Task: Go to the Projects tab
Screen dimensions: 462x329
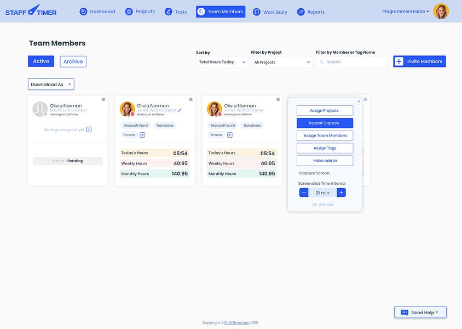Action: (x=140, y=12)
